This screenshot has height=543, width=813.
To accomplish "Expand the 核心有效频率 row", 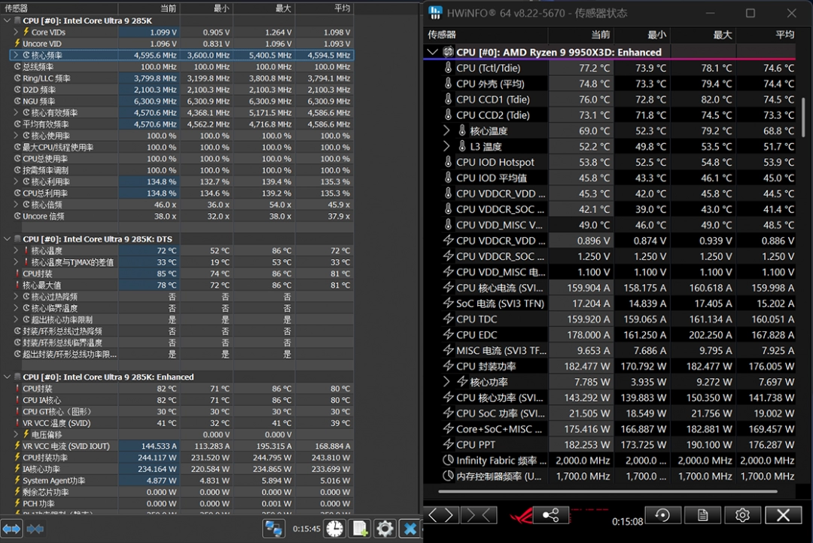I will coord(16,112).
